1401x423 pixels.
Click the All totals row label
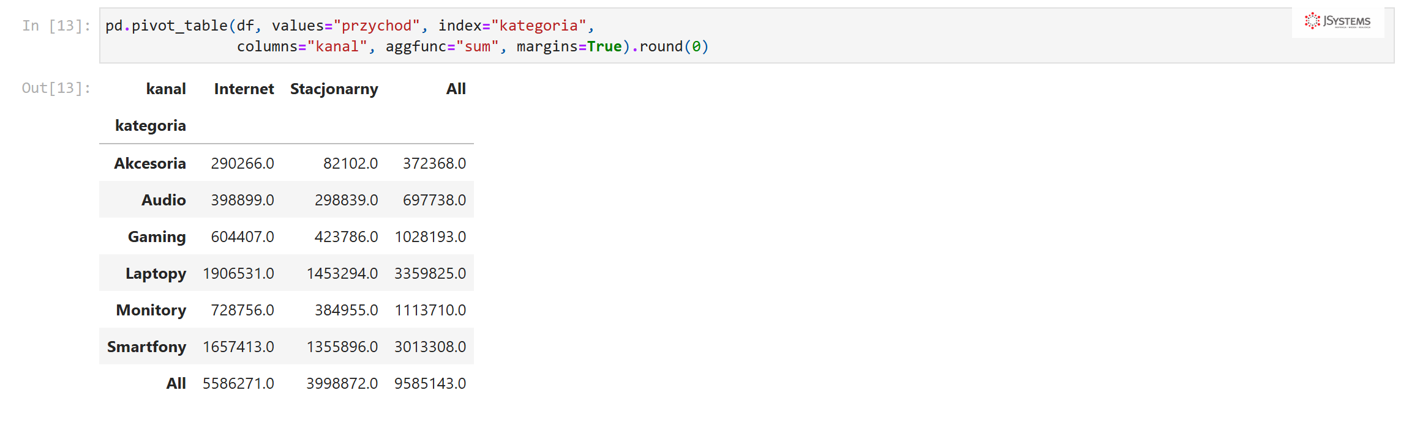click(176, 383)
